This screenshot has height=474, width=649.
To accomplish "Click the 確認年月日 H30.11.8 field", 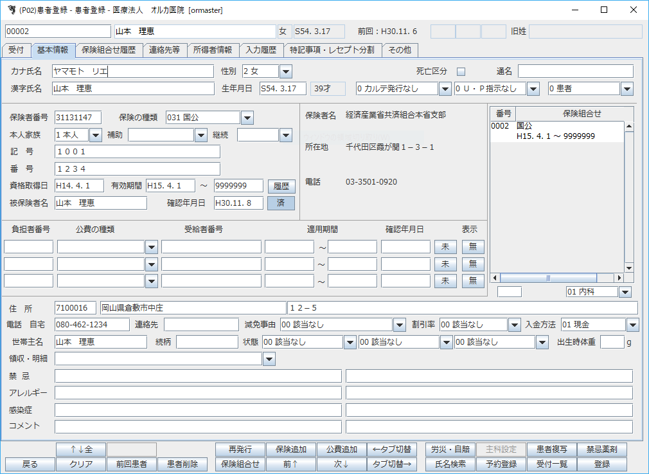I will pyautogui.click(x=239, y=203).
